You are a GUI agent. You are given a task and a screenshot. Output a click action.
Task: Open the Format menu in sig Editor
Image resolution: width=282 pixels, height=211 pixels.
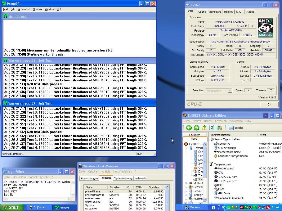33,177
